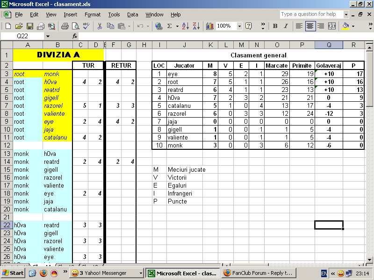Click the Insert Function fx icon
Image resolution: width=374 pixels, height=280 pixels.
(x=75, y=36)
